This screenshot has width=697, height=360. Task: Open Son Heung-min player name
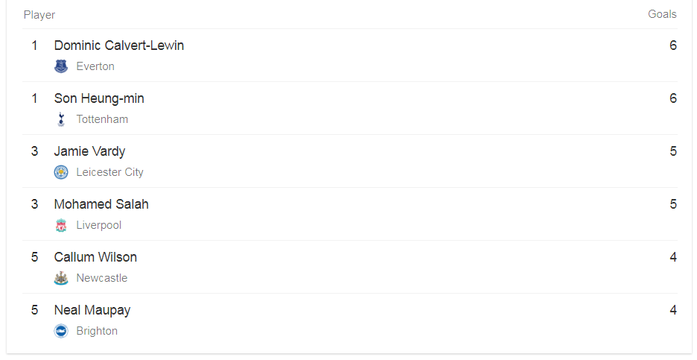tap(99, 98)
